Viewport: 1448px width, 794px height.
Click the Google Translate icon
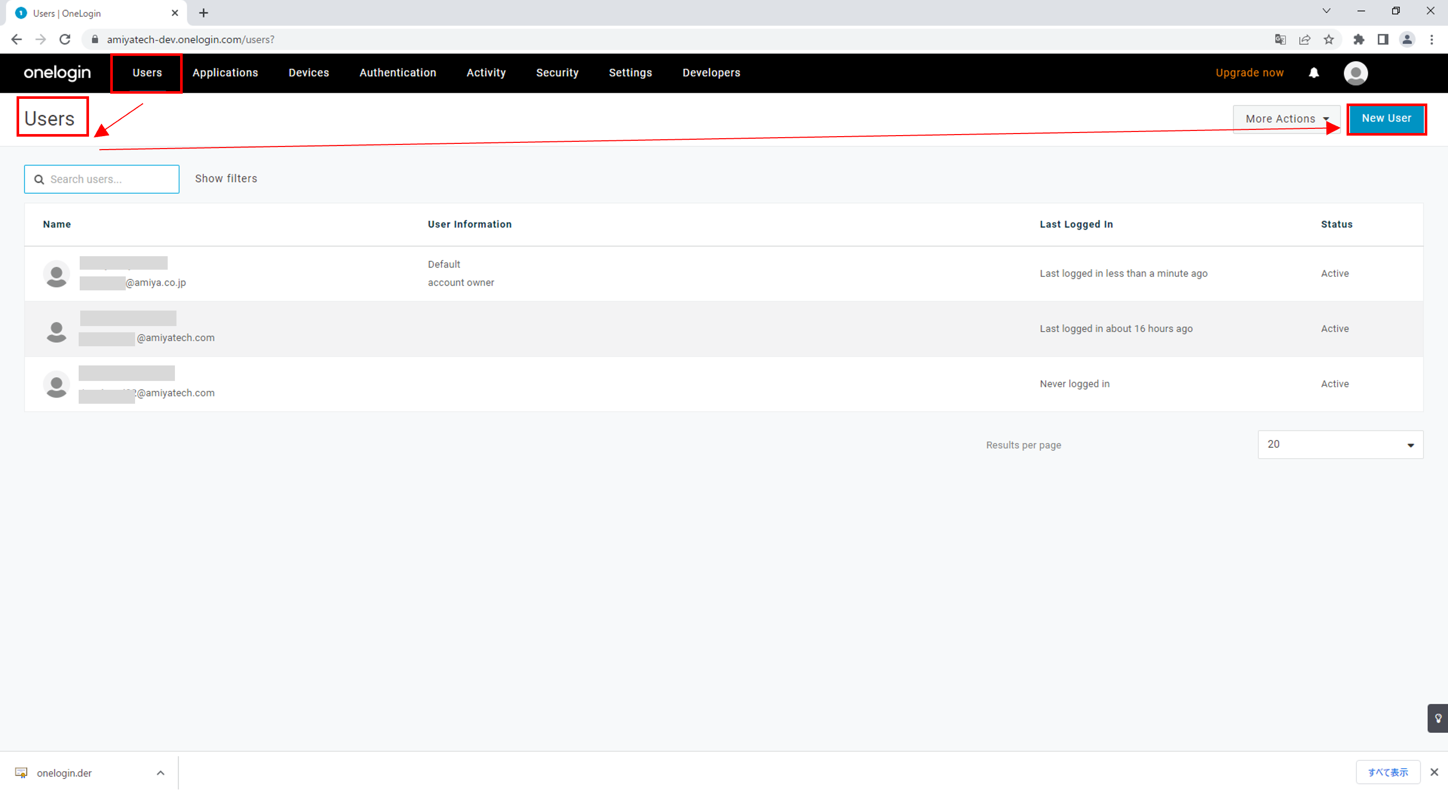point(1280,39)
